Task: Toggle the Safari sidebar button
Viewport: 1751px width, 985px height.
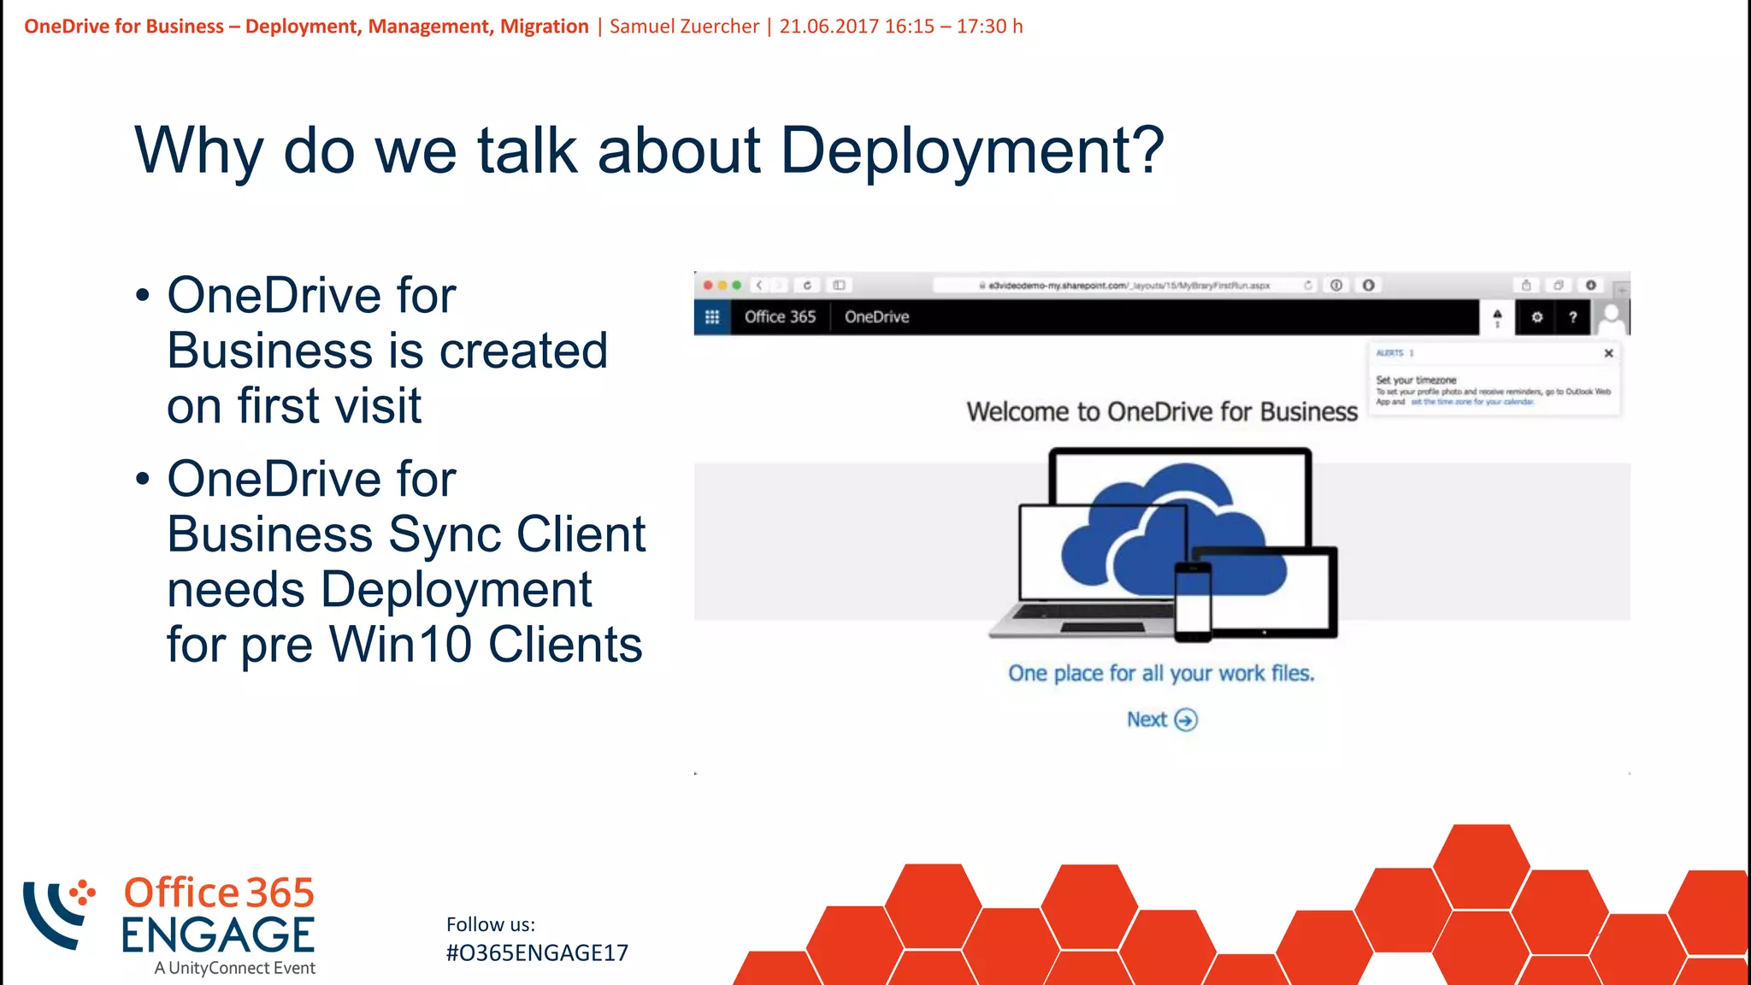Action: tap(840, 286)
